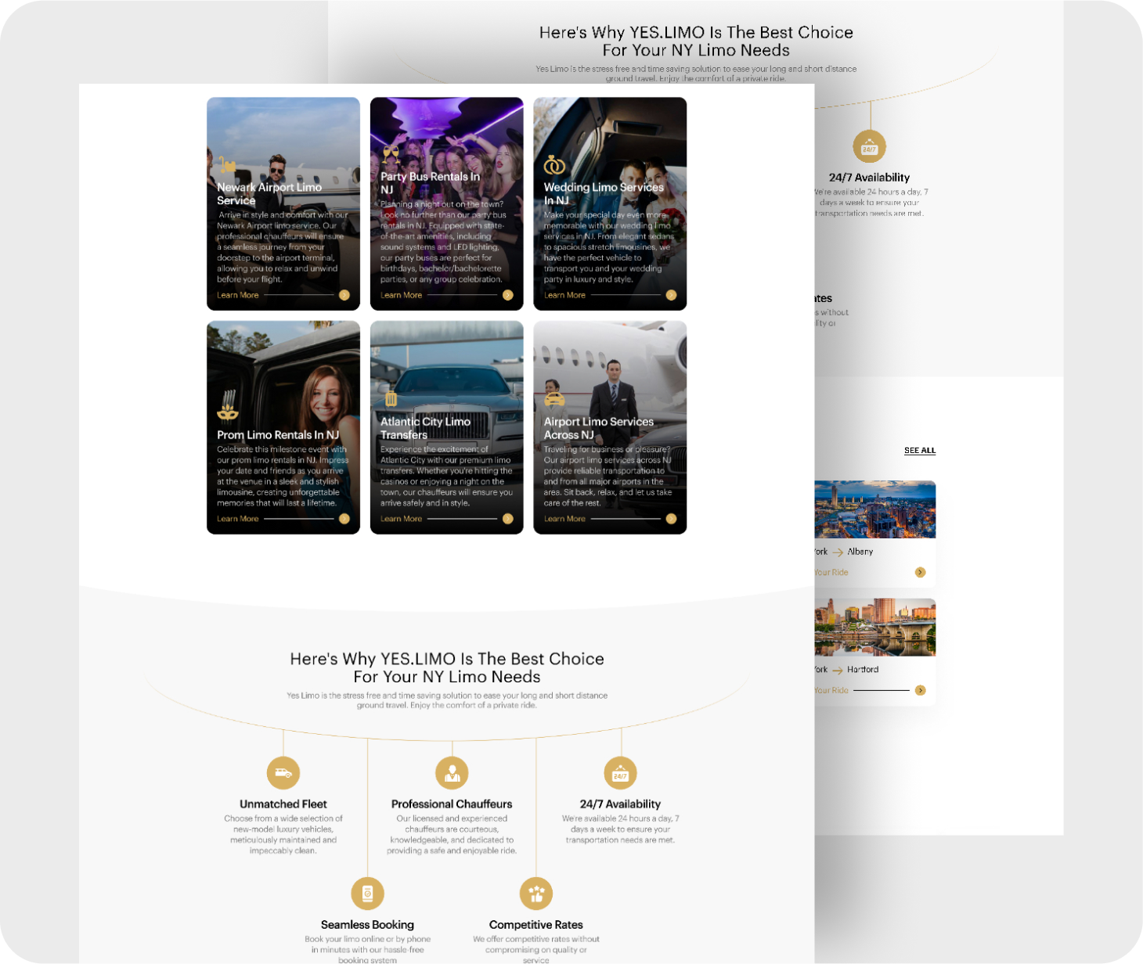Select the Albany city skyline thumbnail
This screenshot has width=1143, height=964.
pyautogui.click(x=874, y=509)
